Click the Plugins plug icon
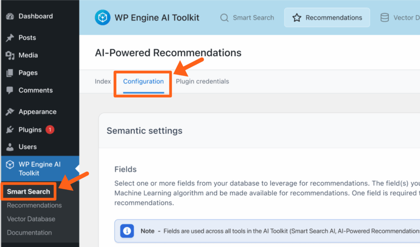Screen dimensions: 420x247 click(9, 129)
